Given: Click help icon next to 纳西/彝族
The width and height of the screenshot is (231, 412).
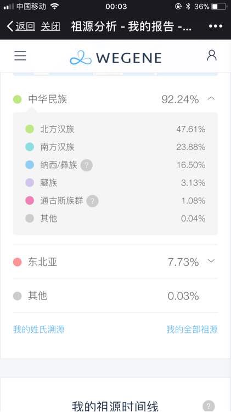Looking at the screenshot, I should coord(87,165).
